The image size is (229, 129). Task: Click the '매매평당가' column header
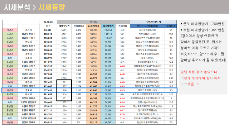(x=64, y=26)
